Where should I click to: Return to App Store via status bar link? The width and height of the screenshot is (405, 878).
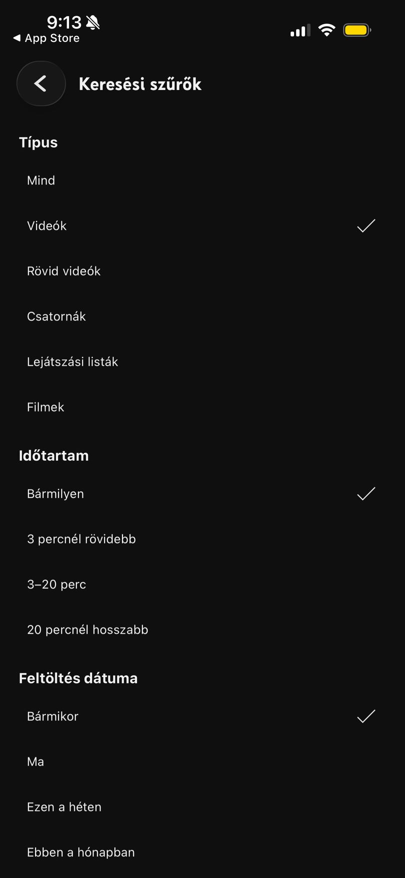click(46, 38)
